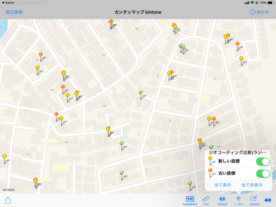Tap the 現在地 current location button
276x207 pixels.
click(259, 12)
